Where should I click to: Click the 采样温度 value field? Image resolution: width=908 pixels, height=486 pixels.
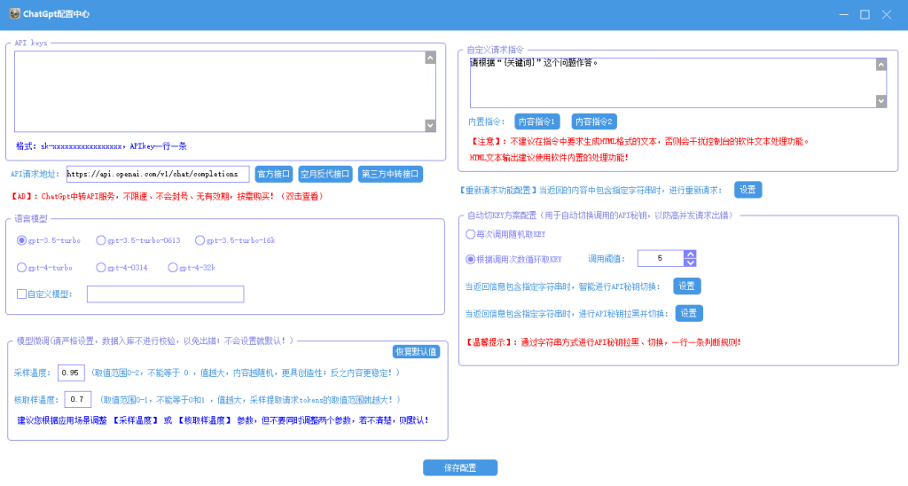point(71,373)
